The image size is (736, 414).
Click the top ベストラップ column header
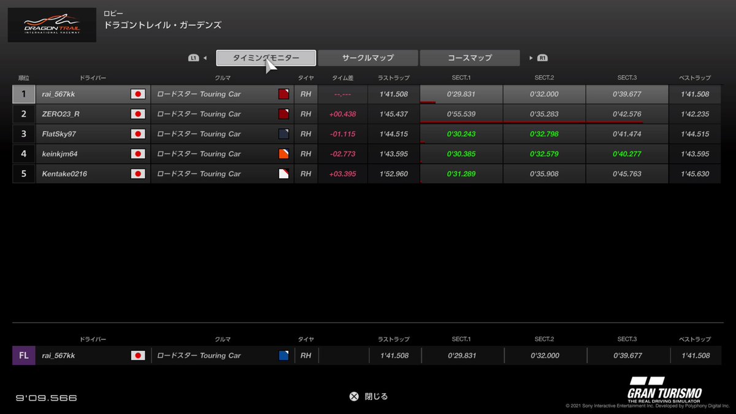pyautogui.click(x=694, y=78)
